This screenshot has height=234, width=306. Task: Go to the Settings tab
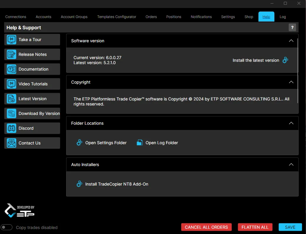228,17
